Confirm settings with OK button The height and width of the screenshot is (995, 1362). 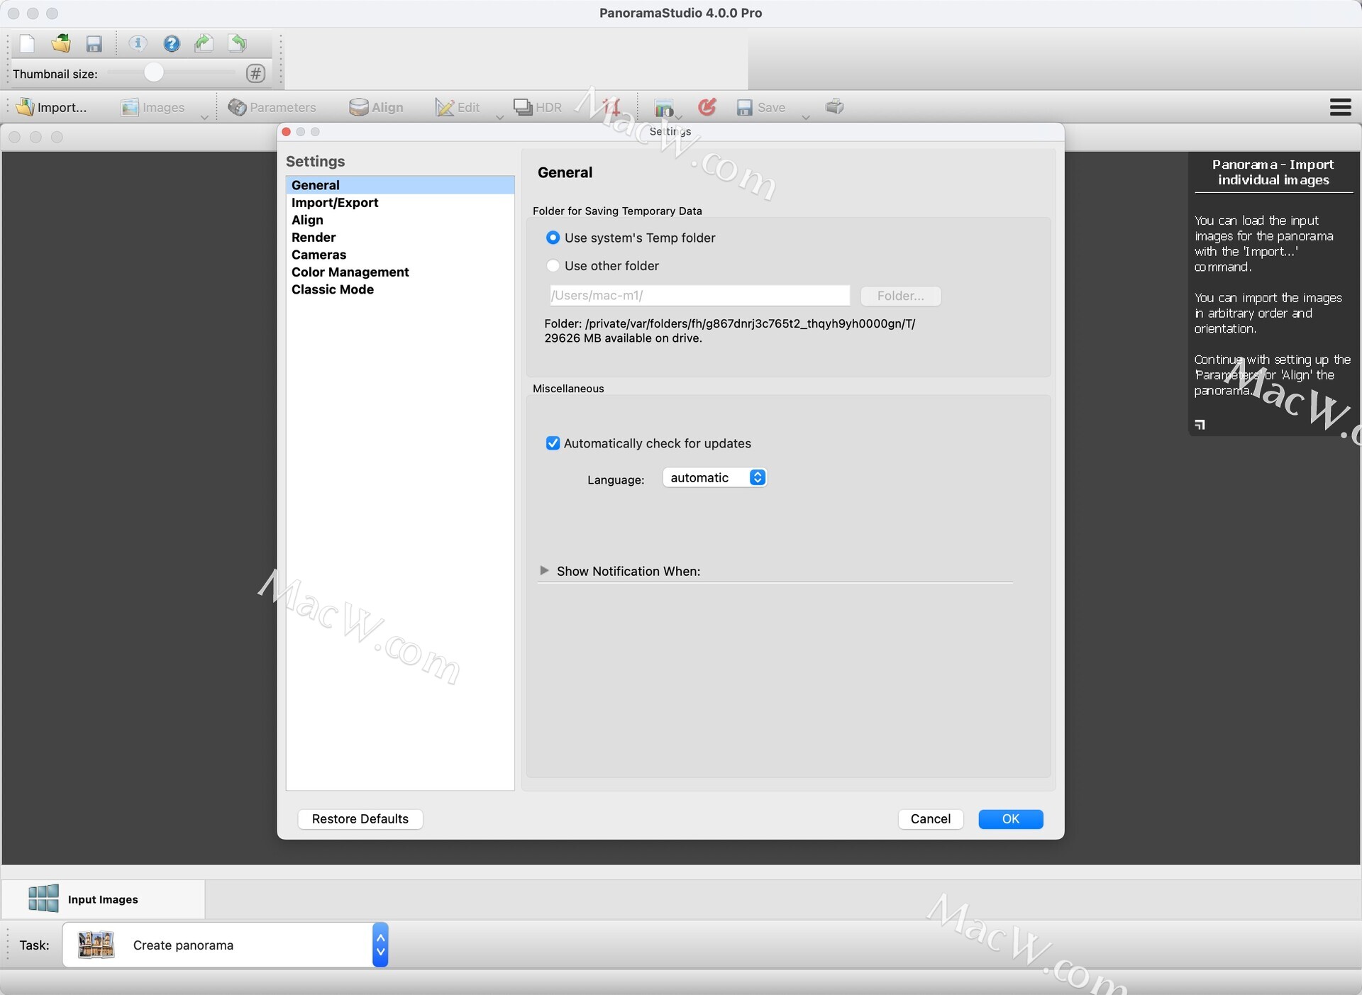coord(1010,819)
